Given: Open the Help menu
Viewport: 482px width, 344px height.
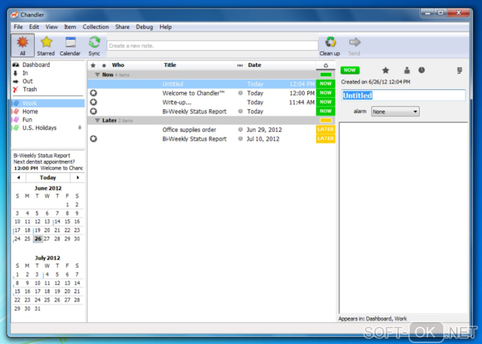Looking at the screenshot, I should coord(165,27).
